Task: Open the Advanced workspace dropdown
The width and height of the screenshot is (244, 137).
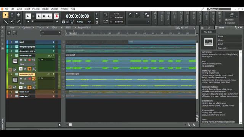Action: click(219, 9)
